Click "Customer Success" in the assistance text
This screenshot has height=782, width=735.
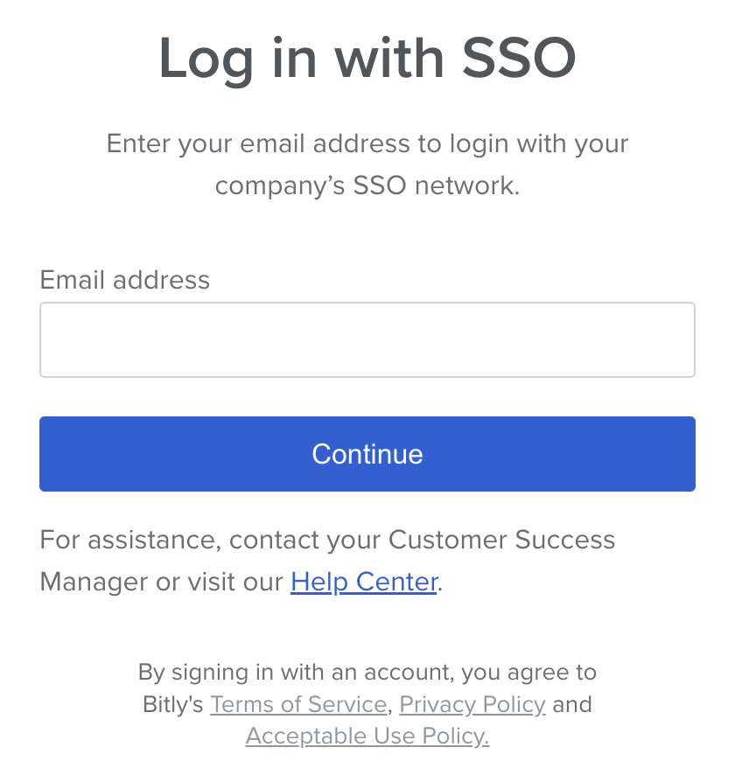[x=501, y=540]
